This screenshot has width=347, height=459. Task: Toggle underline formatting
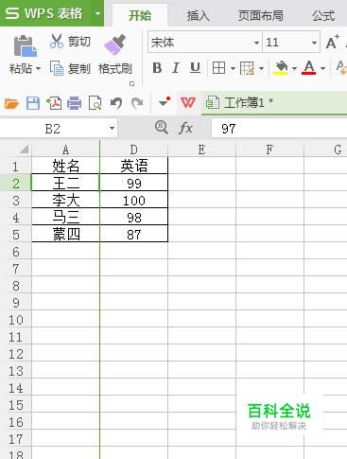pos(195,68)
